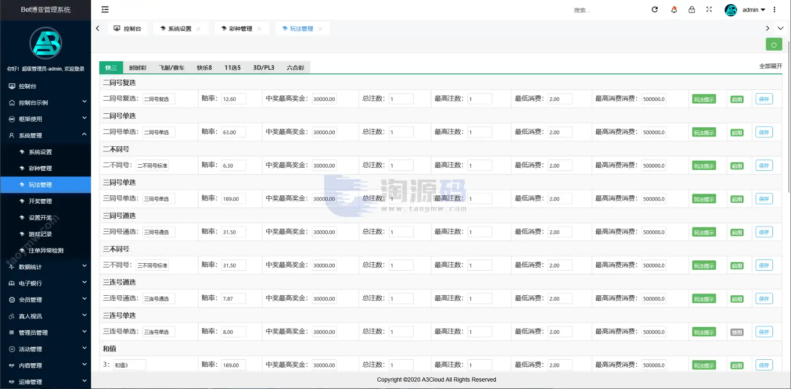Click 电子银行 icon in sidebar
791x389 pixels.
tap(12, 283)
